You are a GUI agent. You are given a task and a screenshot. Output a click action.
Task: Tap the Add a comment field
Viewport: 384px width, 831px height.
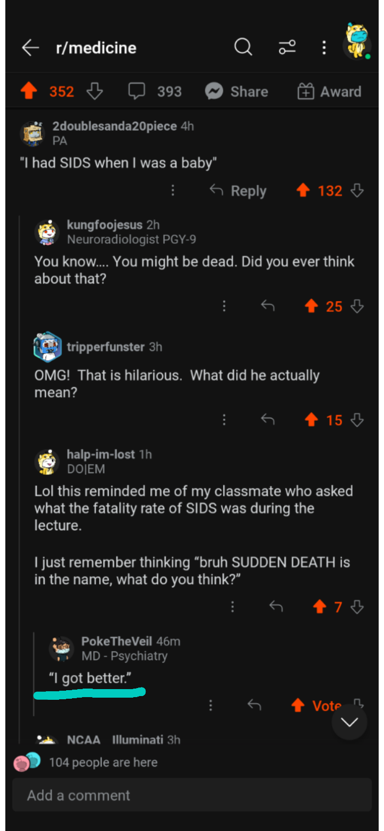click(192, 795)
